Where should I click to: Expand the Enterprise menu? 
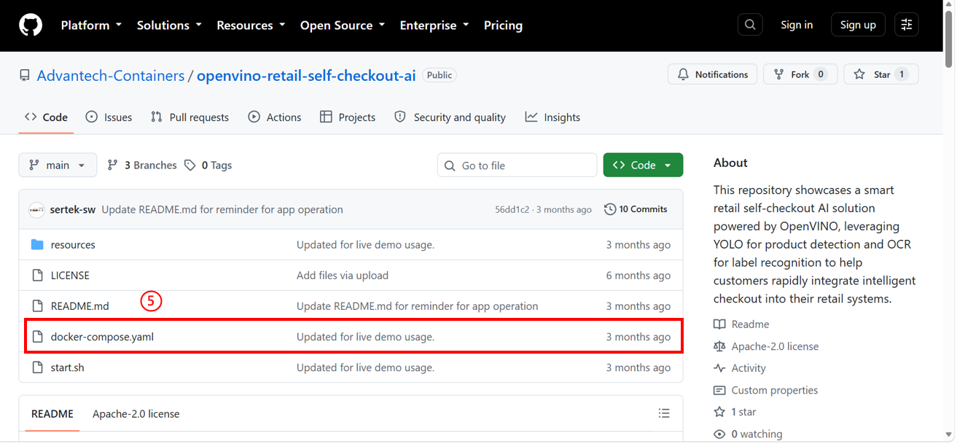coord(434,25)
